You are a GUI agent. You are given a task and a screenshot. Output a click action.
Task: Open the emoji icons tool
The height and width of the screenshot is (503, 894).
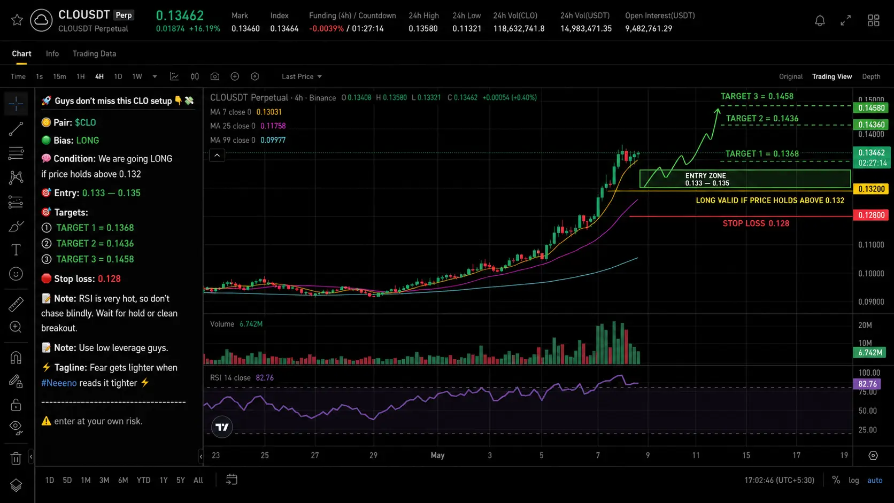click(16, 274)
